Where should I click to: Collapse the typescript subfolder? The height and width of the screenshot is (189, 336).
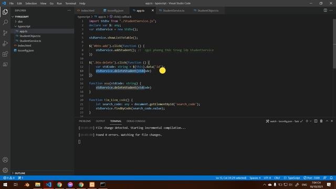pos(43,26)
